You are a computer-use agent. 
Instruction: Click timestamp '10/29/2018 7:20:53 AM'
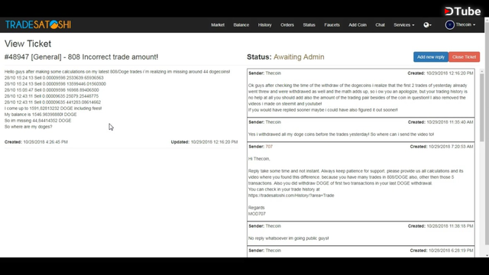(x=451, y=147)
